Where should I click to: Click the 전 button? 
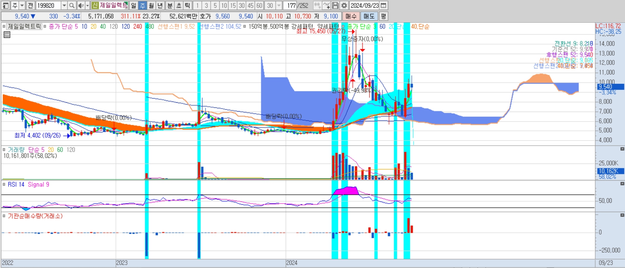click(30, 6)
